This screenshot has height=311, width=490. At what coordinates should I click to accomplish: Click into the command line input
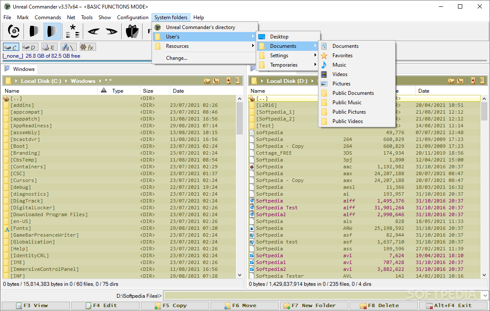[x=322, y=295]
